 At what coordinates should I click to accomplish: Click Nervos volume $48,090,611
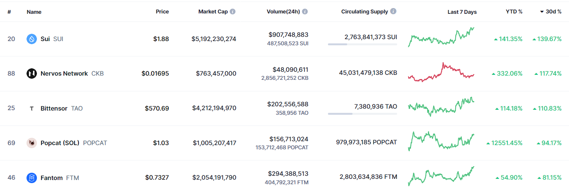(x=290, y=69)
